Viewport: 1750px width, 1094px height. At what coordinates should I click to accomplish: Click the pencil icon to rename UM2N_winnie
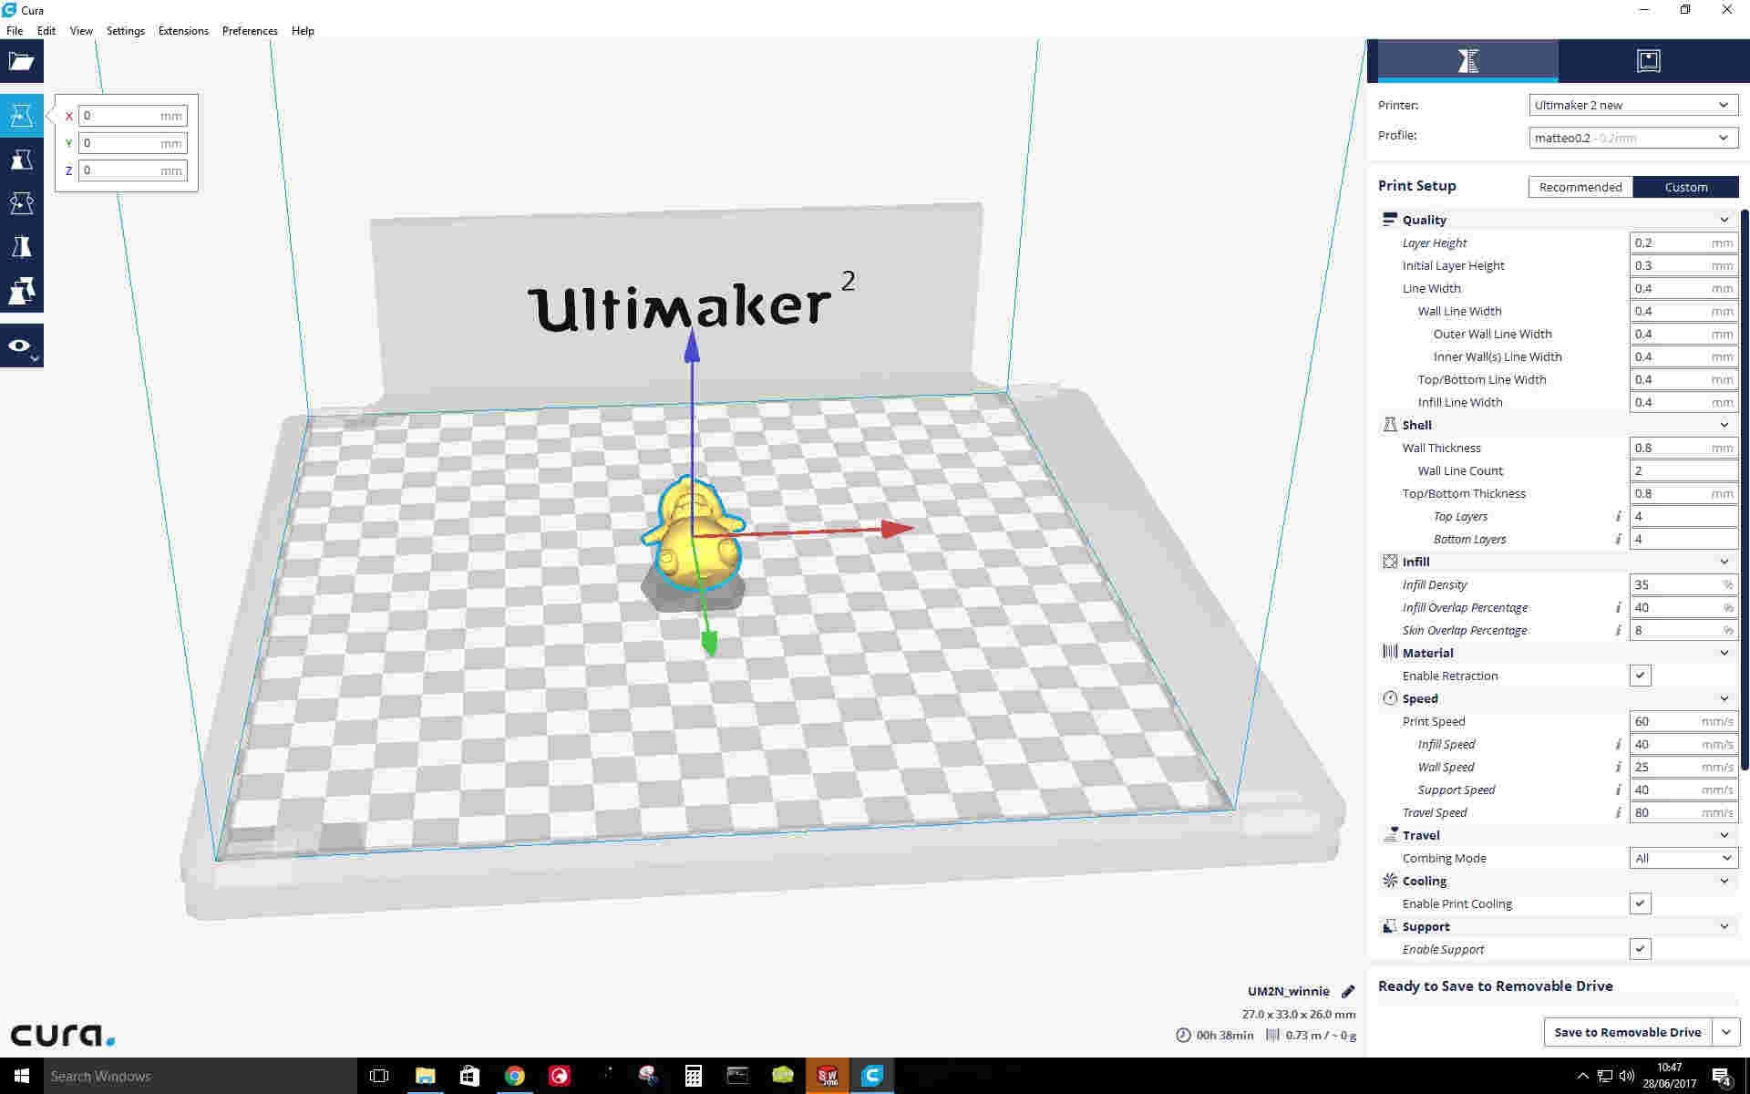pos(1348,991)
